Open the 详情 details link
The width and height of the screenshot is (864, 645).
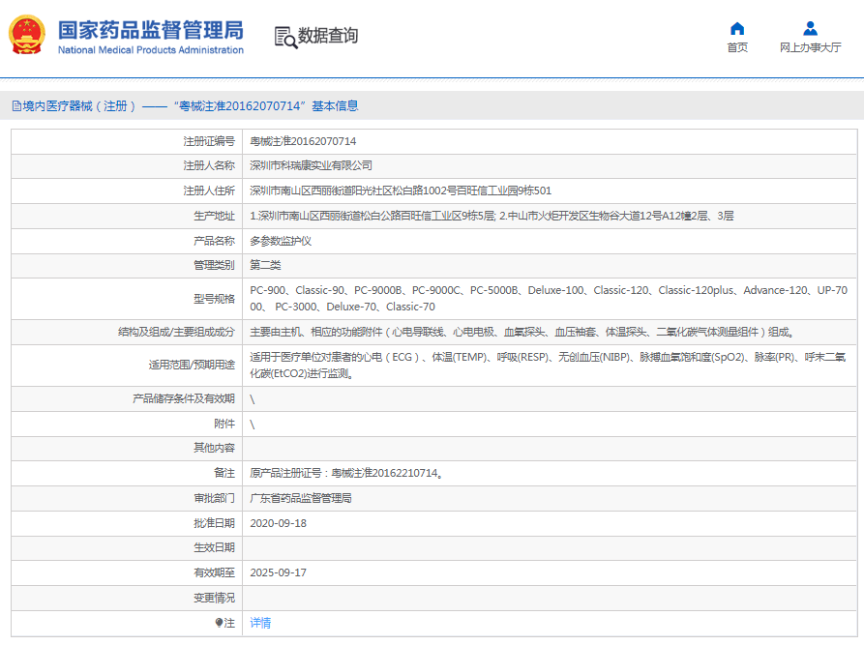(x=260, y=623)
